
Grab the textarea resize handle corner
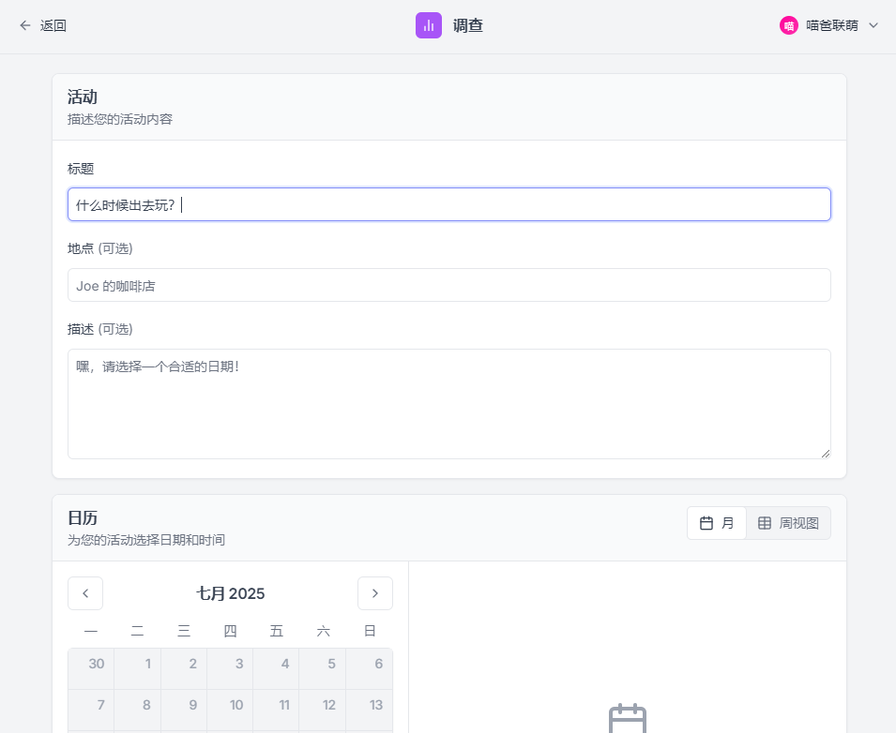click(825, 454)
